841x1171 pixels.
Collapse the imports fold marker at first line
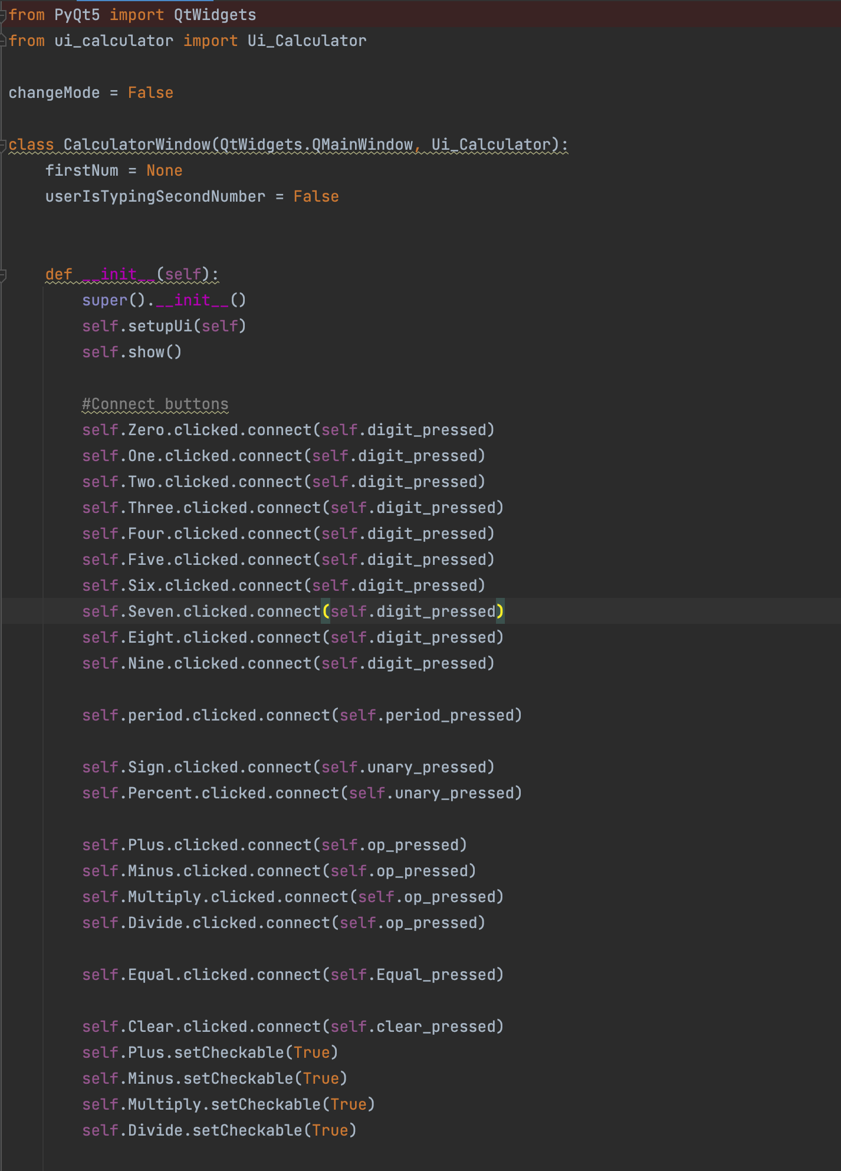[3, 15]
